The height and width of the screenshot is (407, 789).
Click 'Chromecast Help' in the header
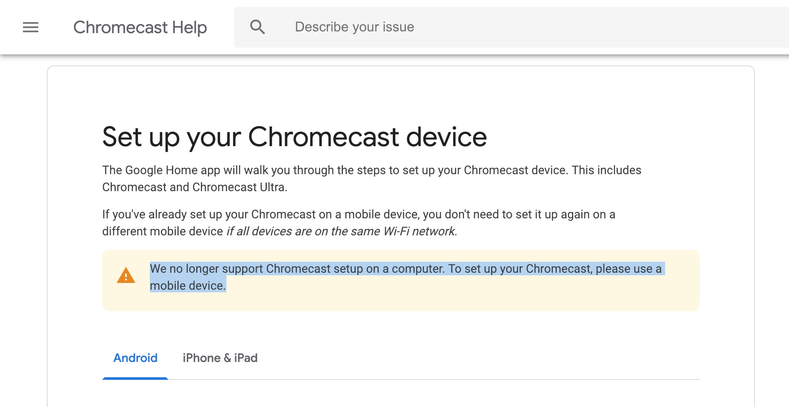140,27
